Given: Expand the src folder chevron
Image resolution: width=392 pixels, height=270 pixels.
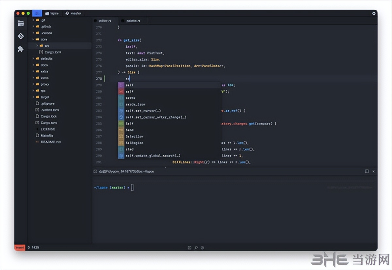Looking at the screenshot, I should point(37,46).
